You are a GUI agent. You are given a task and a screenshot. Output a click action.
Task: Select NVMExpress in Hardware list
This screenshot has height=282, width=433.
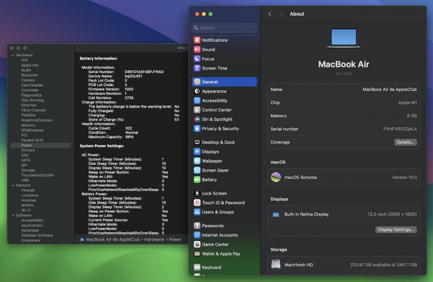pyautogui.click(x=32, y=130)
